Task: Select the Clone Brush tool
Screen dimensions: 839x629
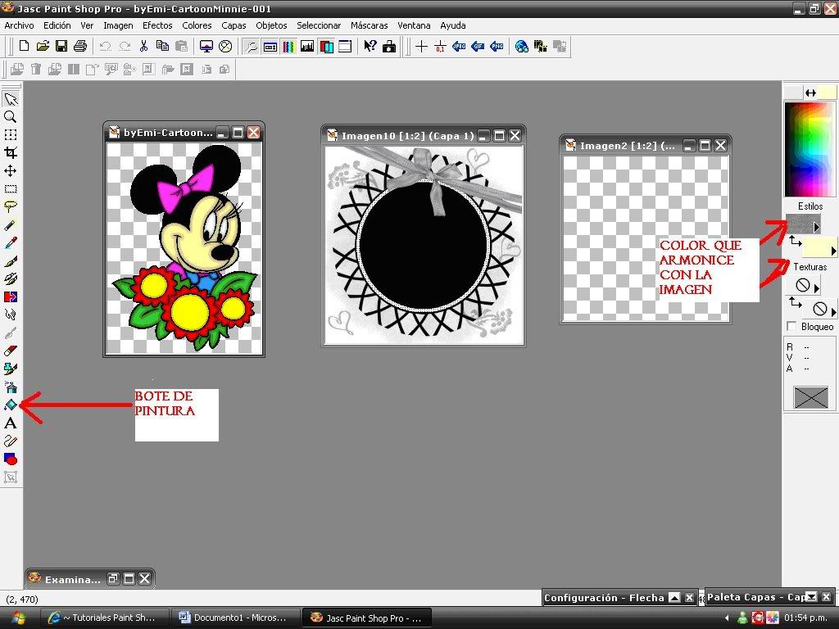Action: coord(11,278)
